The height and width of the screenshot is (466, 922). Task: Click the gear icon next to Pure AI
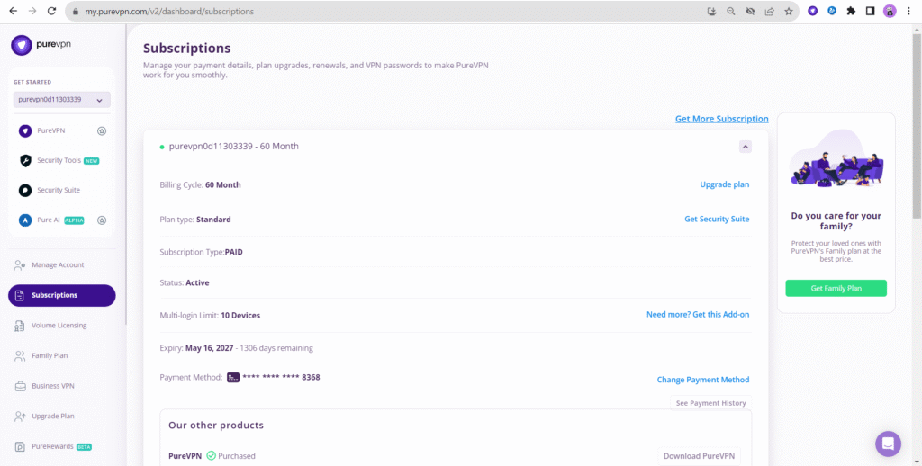[102, 220]
